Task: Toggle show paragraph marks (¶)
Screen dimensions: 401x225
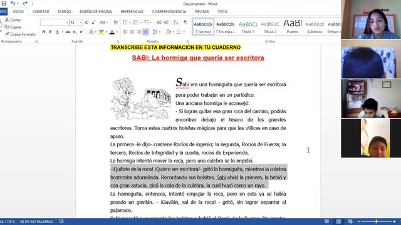Action: point(185,22)
